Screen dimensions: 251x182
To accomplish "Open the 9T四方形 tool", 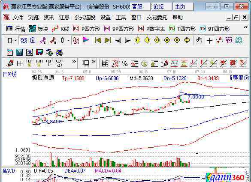I will pyautogui.click(x=215, y=29).
